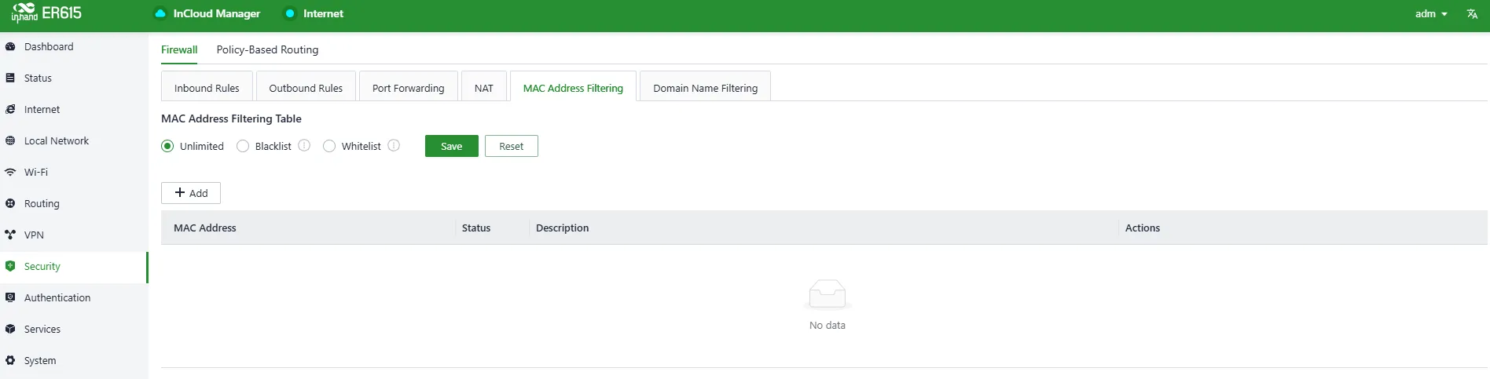Click the Whitelist info icon

(394, 146)
